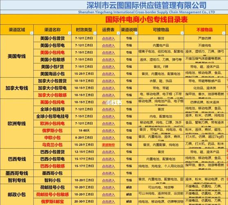The height and width of the screenshot is (205, 228).
Task: Follow 点击进入 link in 俄罗斯小包 row
Action: click(x=108, y=131)
